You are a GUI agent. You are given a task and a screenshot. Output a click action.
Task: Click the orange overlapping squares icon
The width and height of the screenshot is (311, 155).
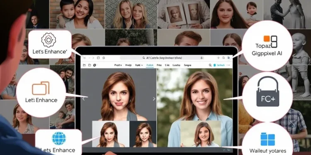point(41,88)
